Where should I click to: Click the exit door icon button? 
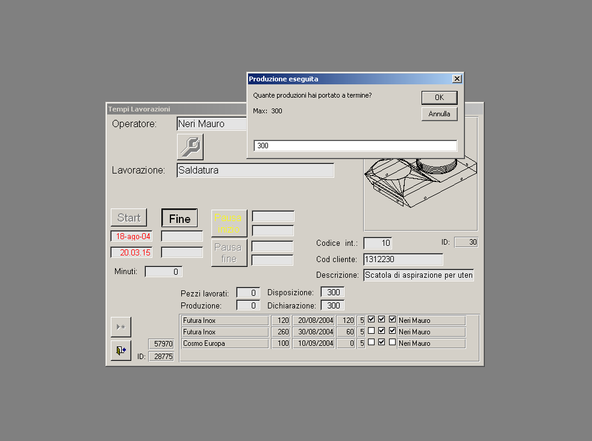click(x=121, y=351)
